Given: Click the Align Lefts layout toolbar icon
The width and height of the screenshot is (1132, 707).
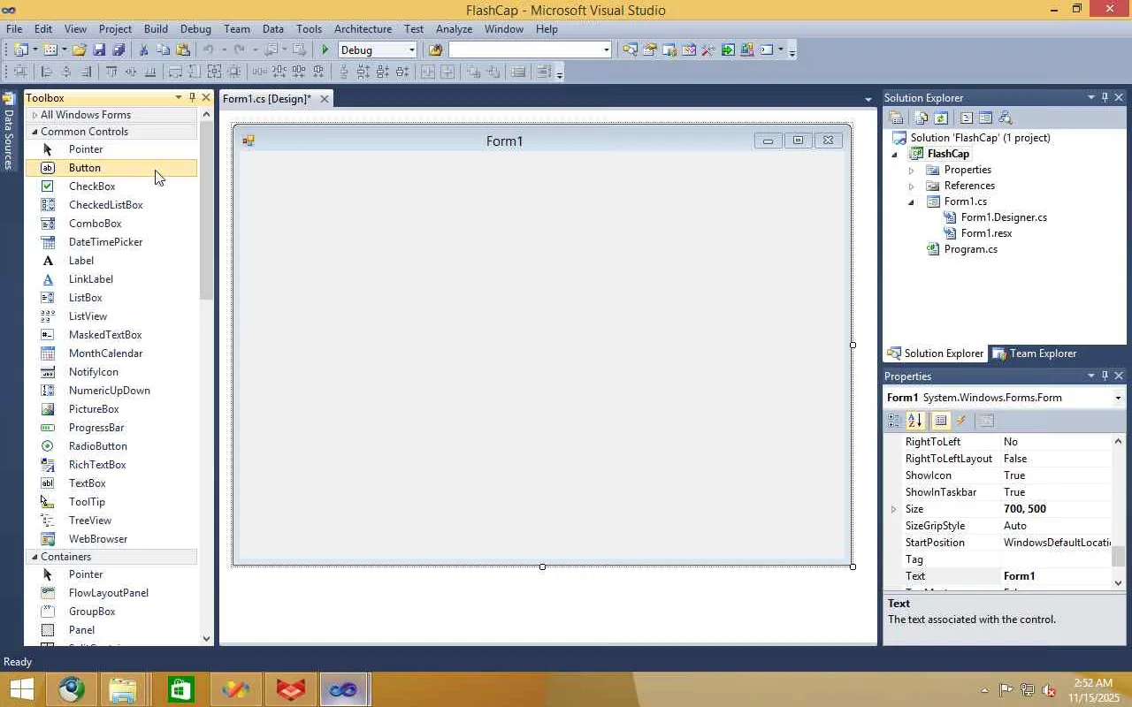Looking at the screenshot, I should click(x=47, y=72).
